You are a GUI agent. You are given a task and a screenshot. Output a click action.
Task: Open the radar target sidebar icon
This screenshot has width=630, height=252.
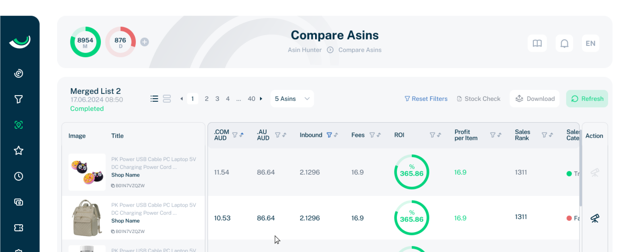pos(19,73)
